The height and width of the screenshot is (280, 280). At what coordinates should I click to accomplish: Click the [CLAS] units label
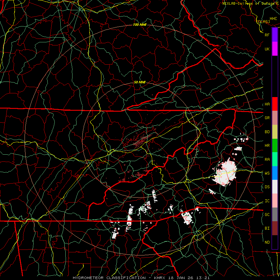tap(263, 22)
